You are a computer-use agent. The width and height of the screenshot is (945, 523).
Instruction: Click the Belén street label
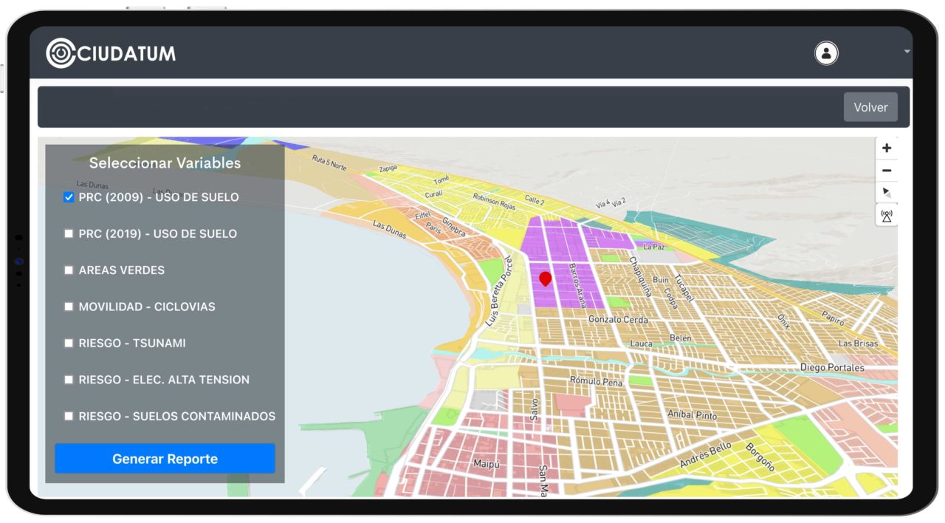(x=681, y=338)
